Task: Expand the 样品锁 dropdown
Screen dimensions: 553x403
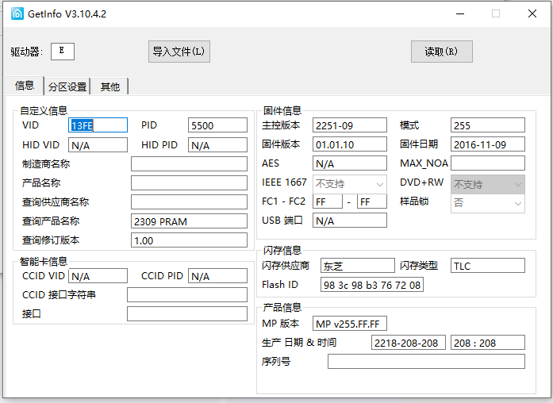Action: click(x=487, y=203)
